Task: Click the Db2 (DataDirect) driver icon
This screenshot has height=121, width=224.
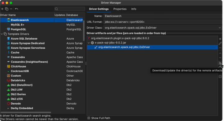Action: pyautogui.click(x=8, y=85)
